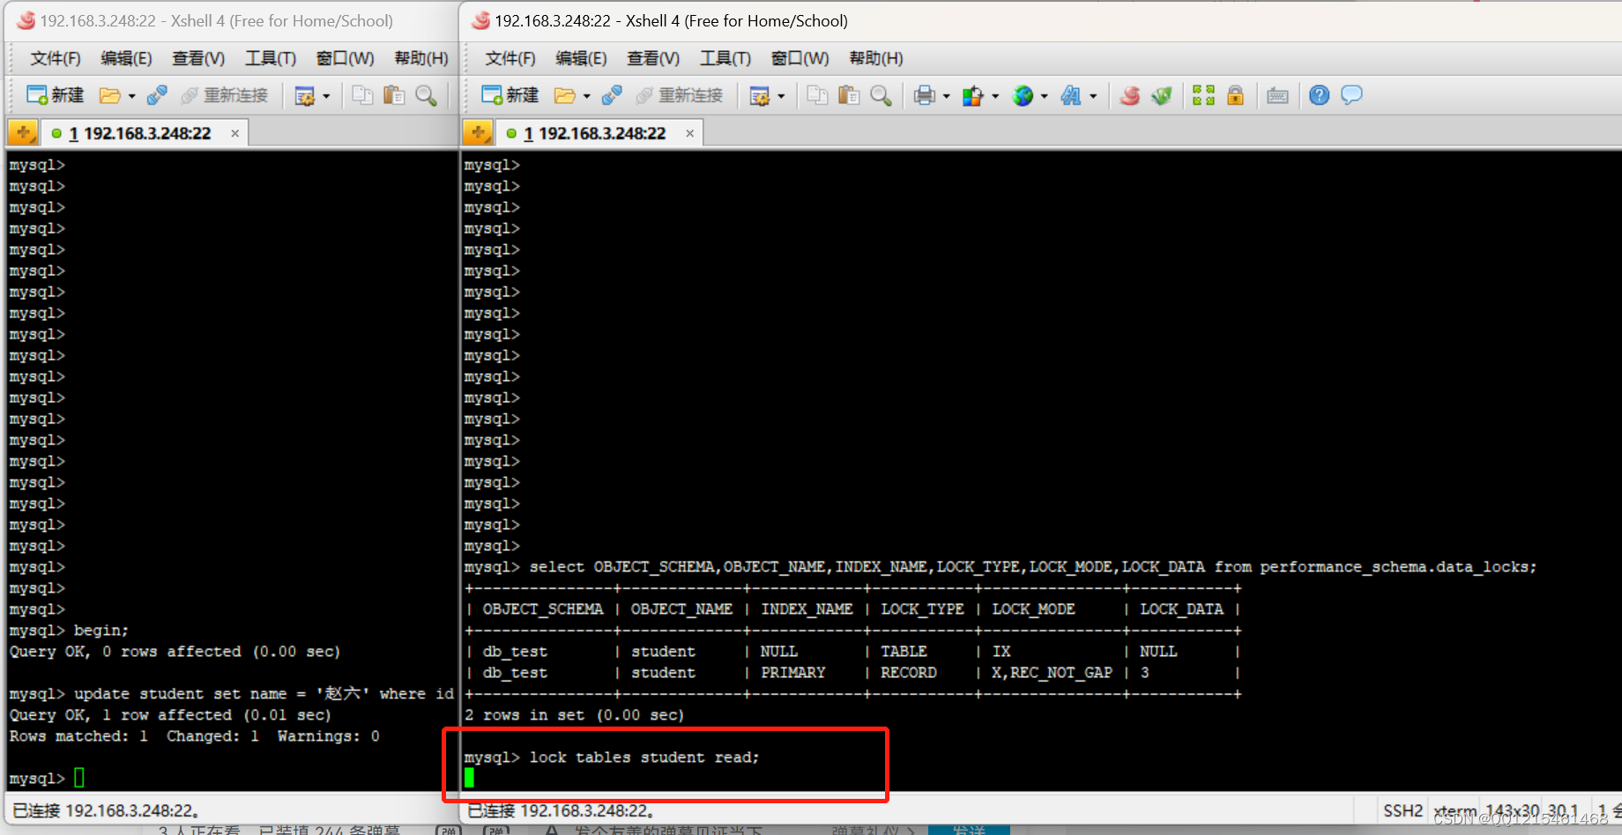1622x835 pixels.
Task: Click the globe encoding icon
Action: (x=1023, y=95)
